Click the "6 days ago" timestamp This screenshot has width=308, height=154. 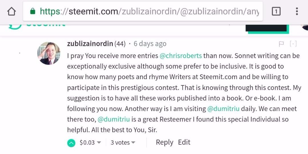pos(150,44)
